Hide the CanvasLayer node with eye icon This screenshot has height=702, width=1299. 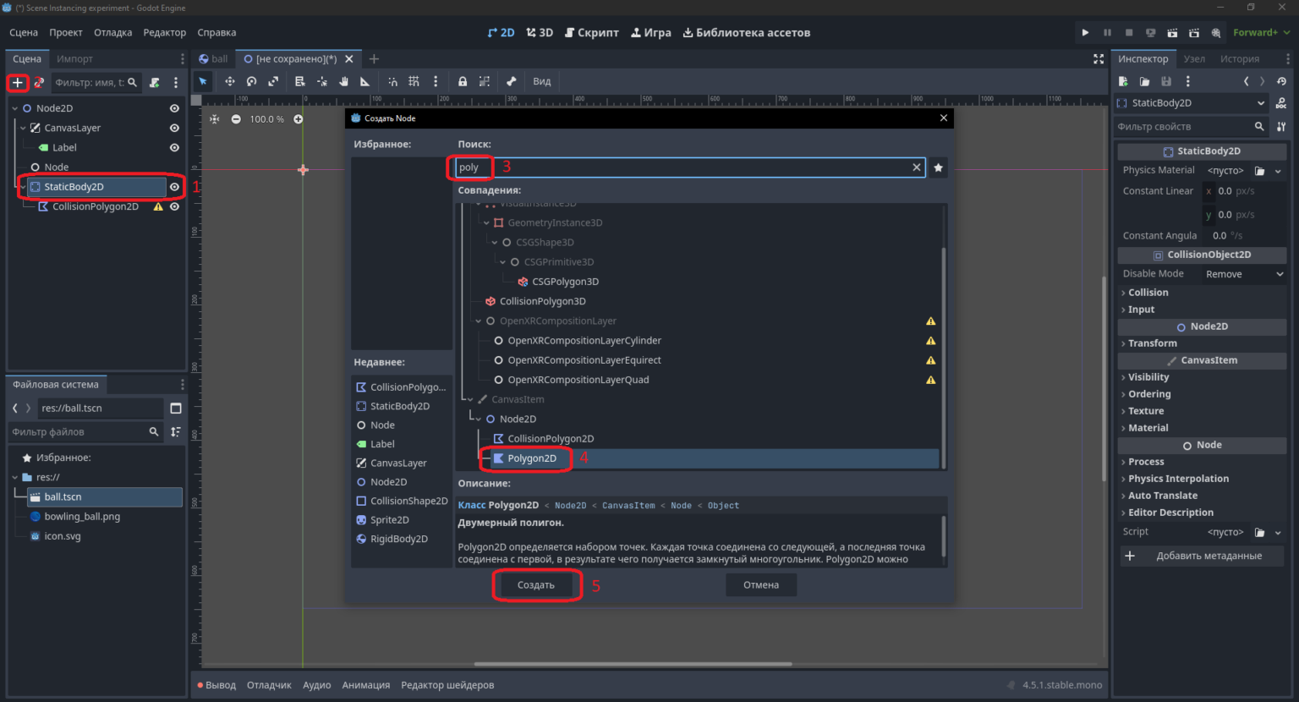[174, 128]
